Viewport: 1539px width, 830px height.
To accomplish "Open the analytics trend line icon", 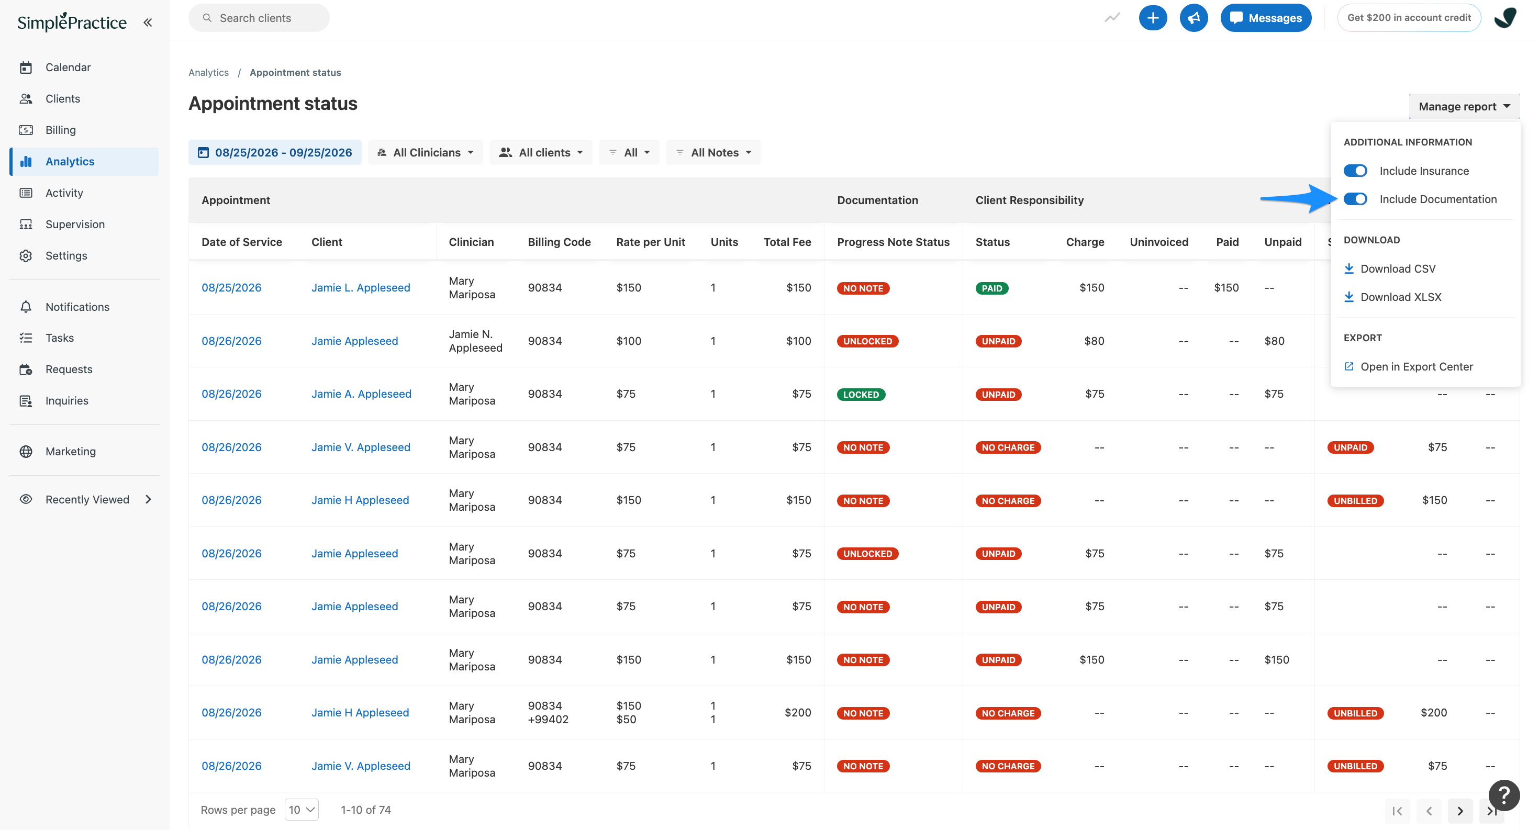I will click(1112, 18).
